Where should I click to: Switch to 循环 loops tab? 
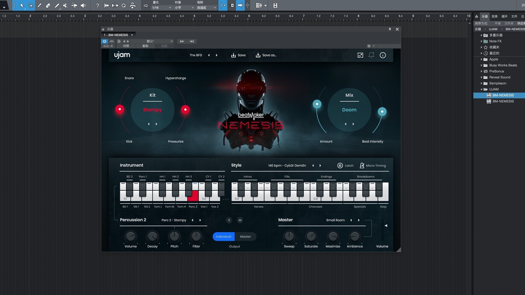point(504,16)
